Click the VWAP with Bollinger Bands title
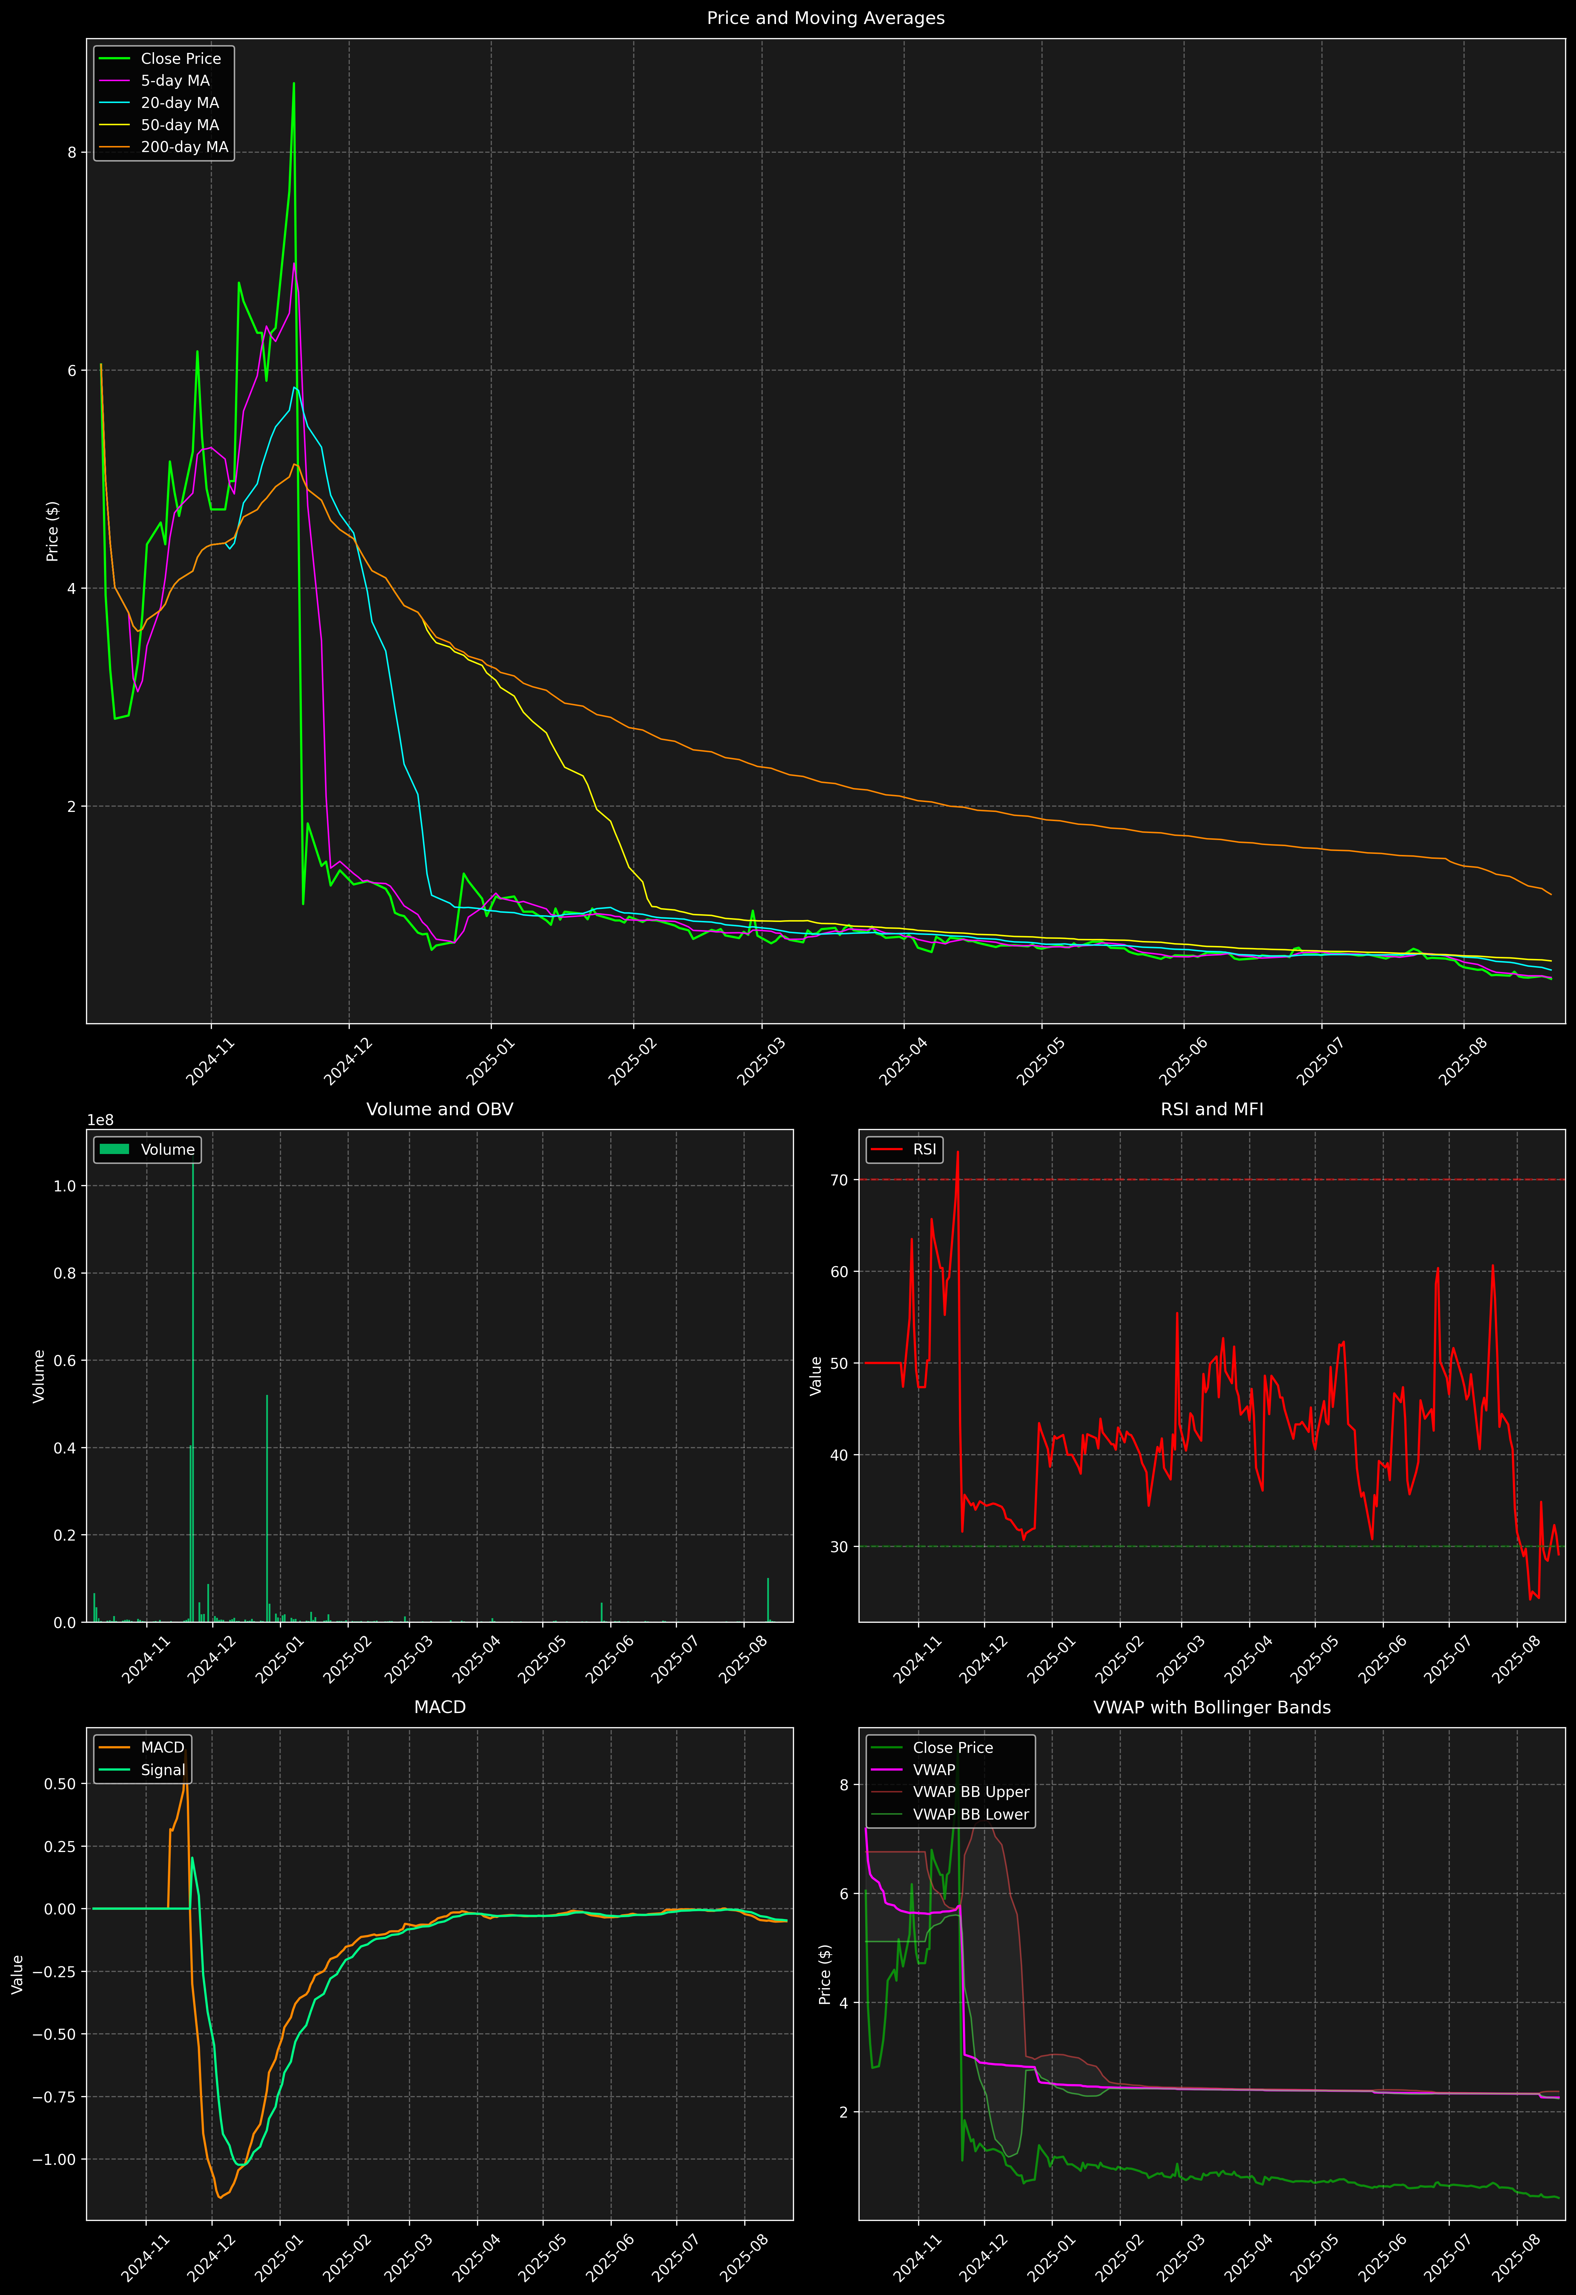This screenshot has height=2295, width=1576. [1212, 1707]
